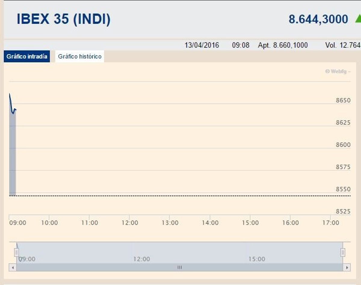Click the index value 8.644,3000
This screenshot has height=285, width=361.
(x=318, y=19)
